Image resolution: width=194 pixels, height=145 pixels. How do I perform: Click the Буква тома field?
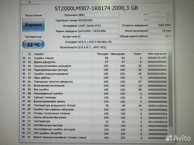click(x=98, y=37)
